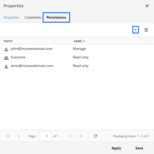The width and height of the screenshot is (154, 154).
Task: Click user icon beside john@mynewdomain.com
Action: 6,49
